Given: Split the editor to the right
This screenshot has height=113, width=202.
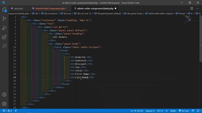Looking at the screenshot, I should coord(192,8).
